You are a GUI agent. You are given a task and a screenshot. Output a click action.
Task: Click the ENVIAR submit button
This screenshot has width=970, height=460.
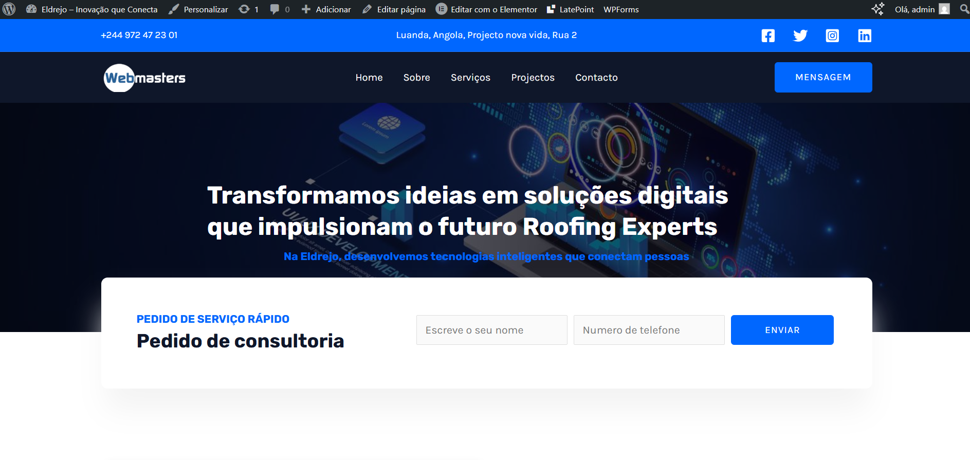[x=782, y=330]
